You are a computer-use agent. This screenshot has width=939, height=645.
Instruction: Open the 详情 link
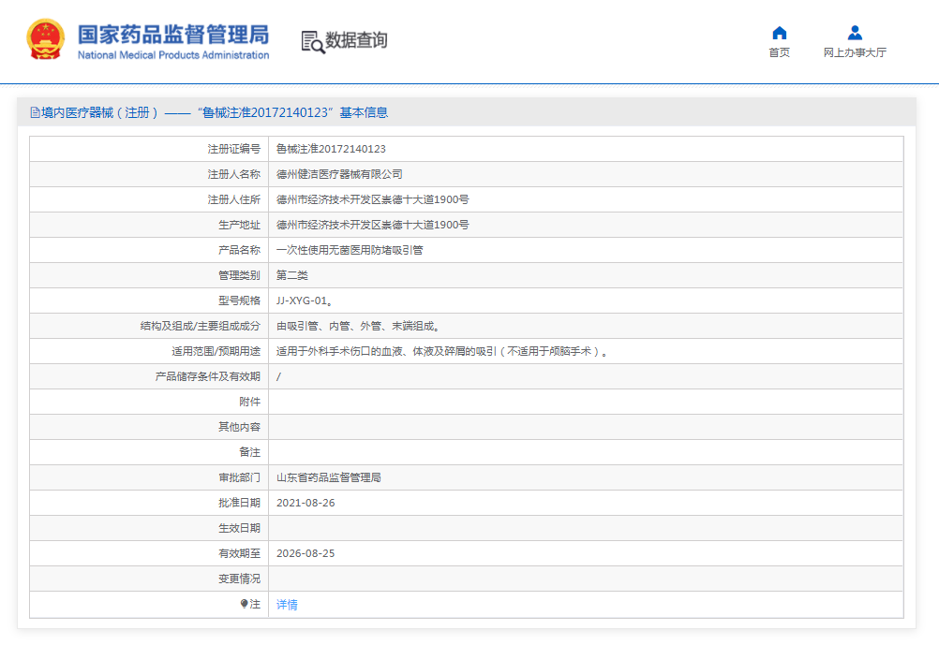click(x=287, y=605)
